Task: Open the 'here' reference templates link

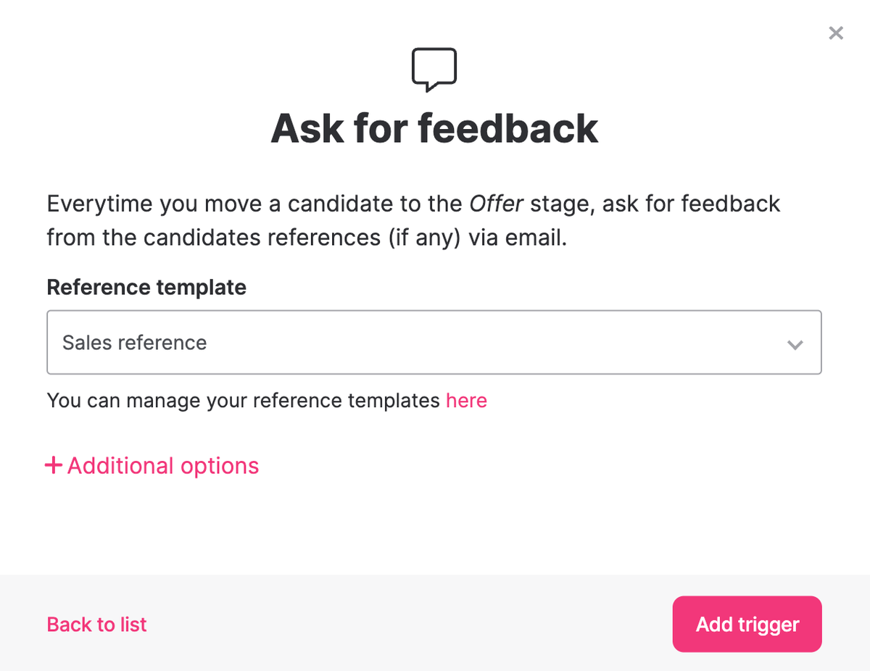Action: coord(466,400)
